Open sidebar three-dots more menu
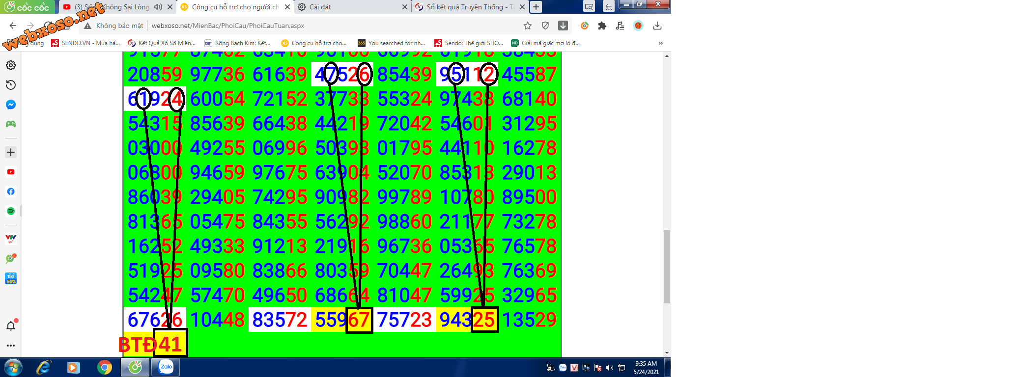The height and width of the screenshot is (377, 1019). pos(11,346)
